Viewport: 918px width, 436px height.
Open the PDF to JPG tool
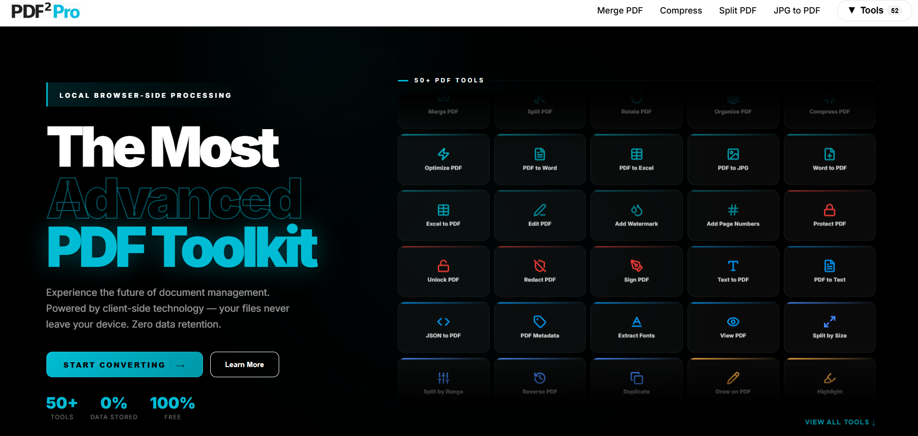click(733, 159)
